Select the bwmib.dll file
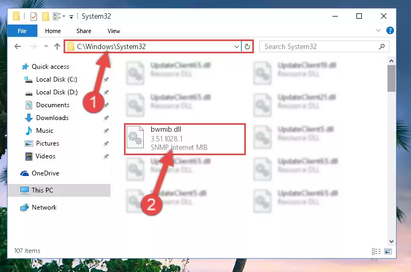Screen dimensions: 411x272 point(185,139)
